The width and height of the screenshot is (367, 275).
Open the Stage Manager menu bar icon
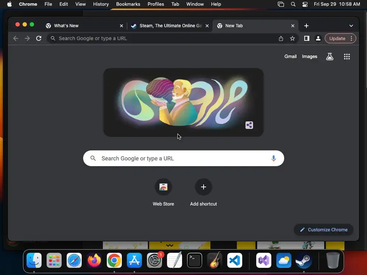[x=281, y=4]
